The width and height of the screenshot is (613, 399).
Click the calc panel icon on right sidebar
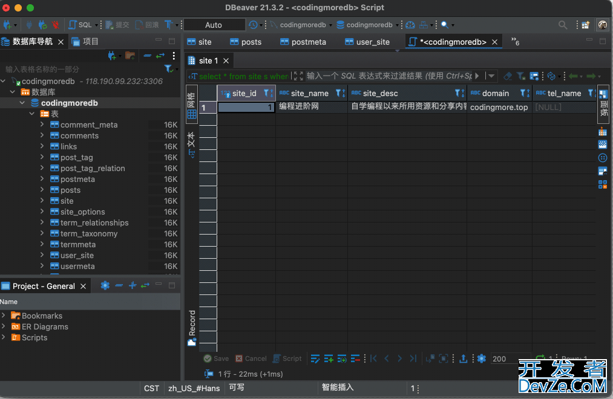603,132
